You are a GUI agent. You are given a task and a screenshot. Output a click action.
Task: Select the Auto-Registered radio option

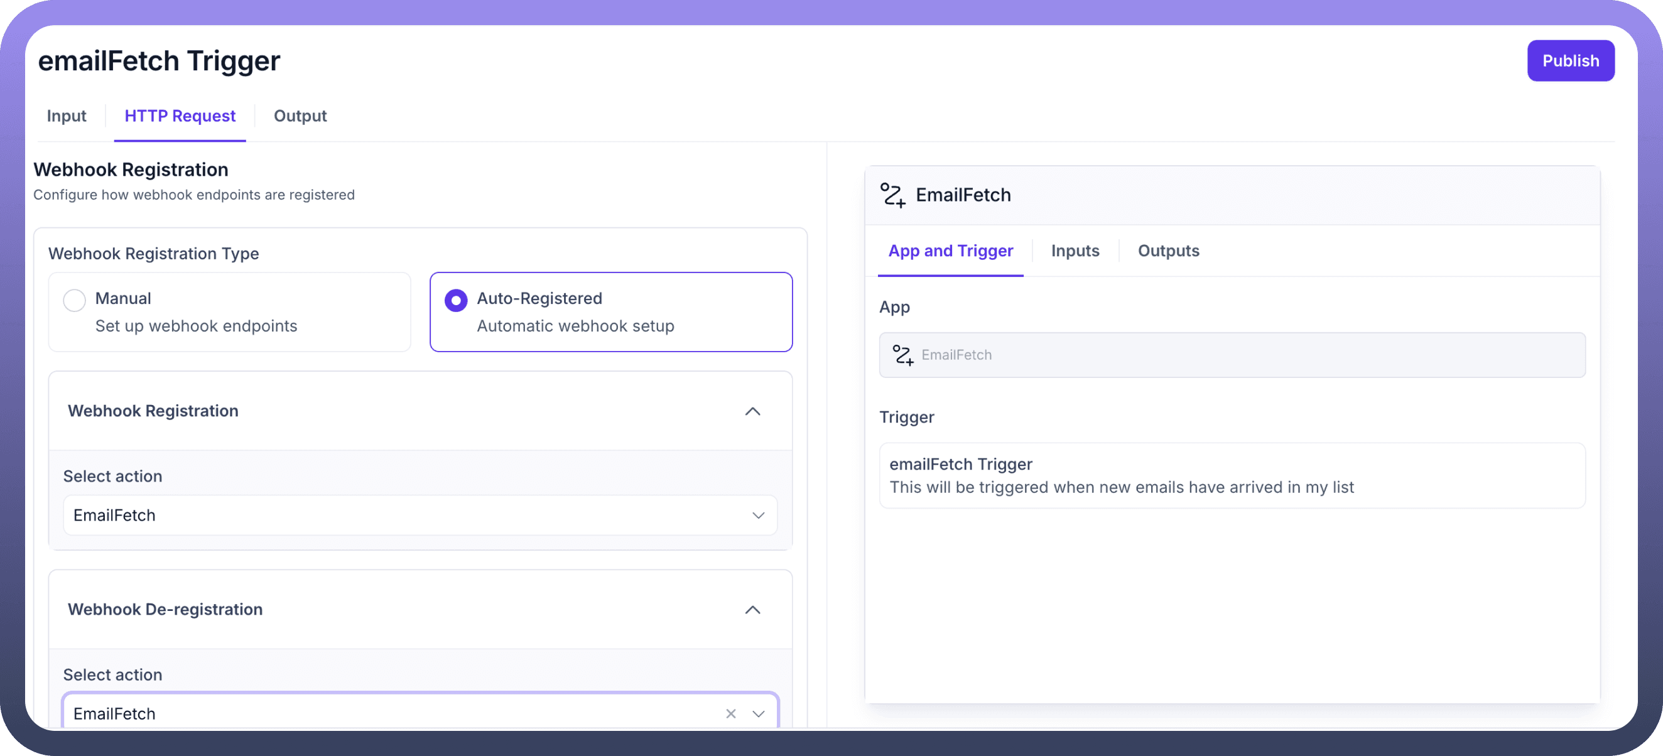point(456,300)
